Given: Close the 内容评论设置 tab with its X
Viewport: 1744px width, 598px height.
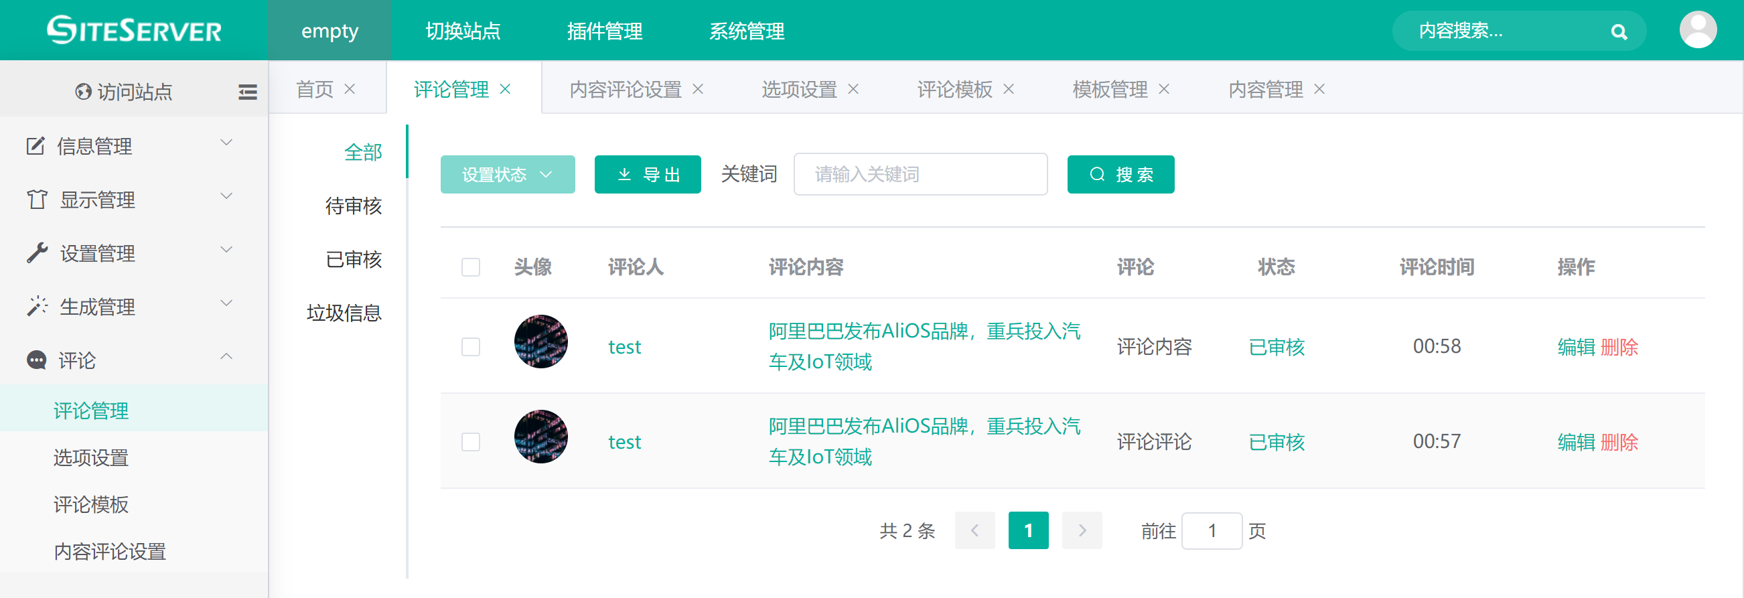Looking at the screenshot, I should click(698, 88).
